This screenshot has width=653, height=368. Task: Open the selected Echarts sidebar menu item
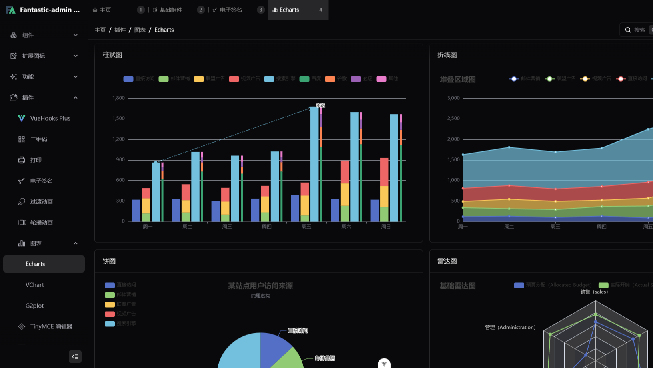[x=44, y=264]
